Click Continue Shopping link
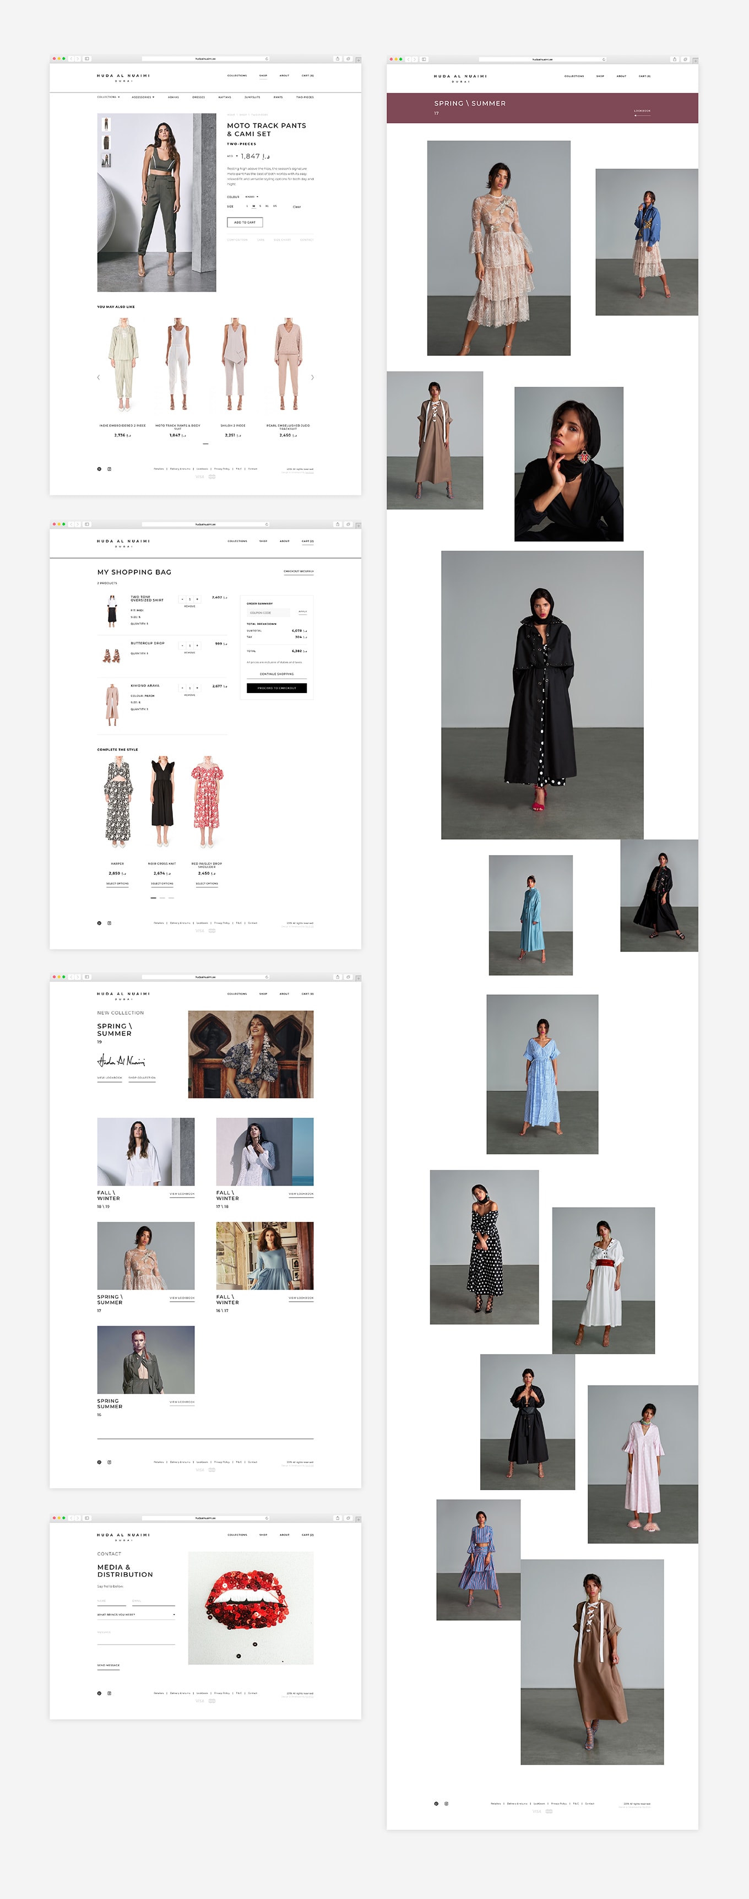 (276, 674)
